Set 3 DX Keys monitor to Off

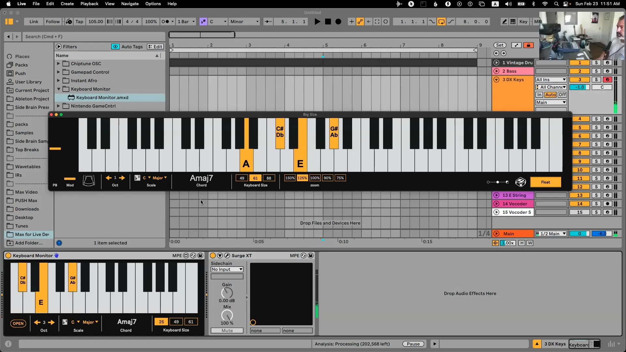(562, 95)
